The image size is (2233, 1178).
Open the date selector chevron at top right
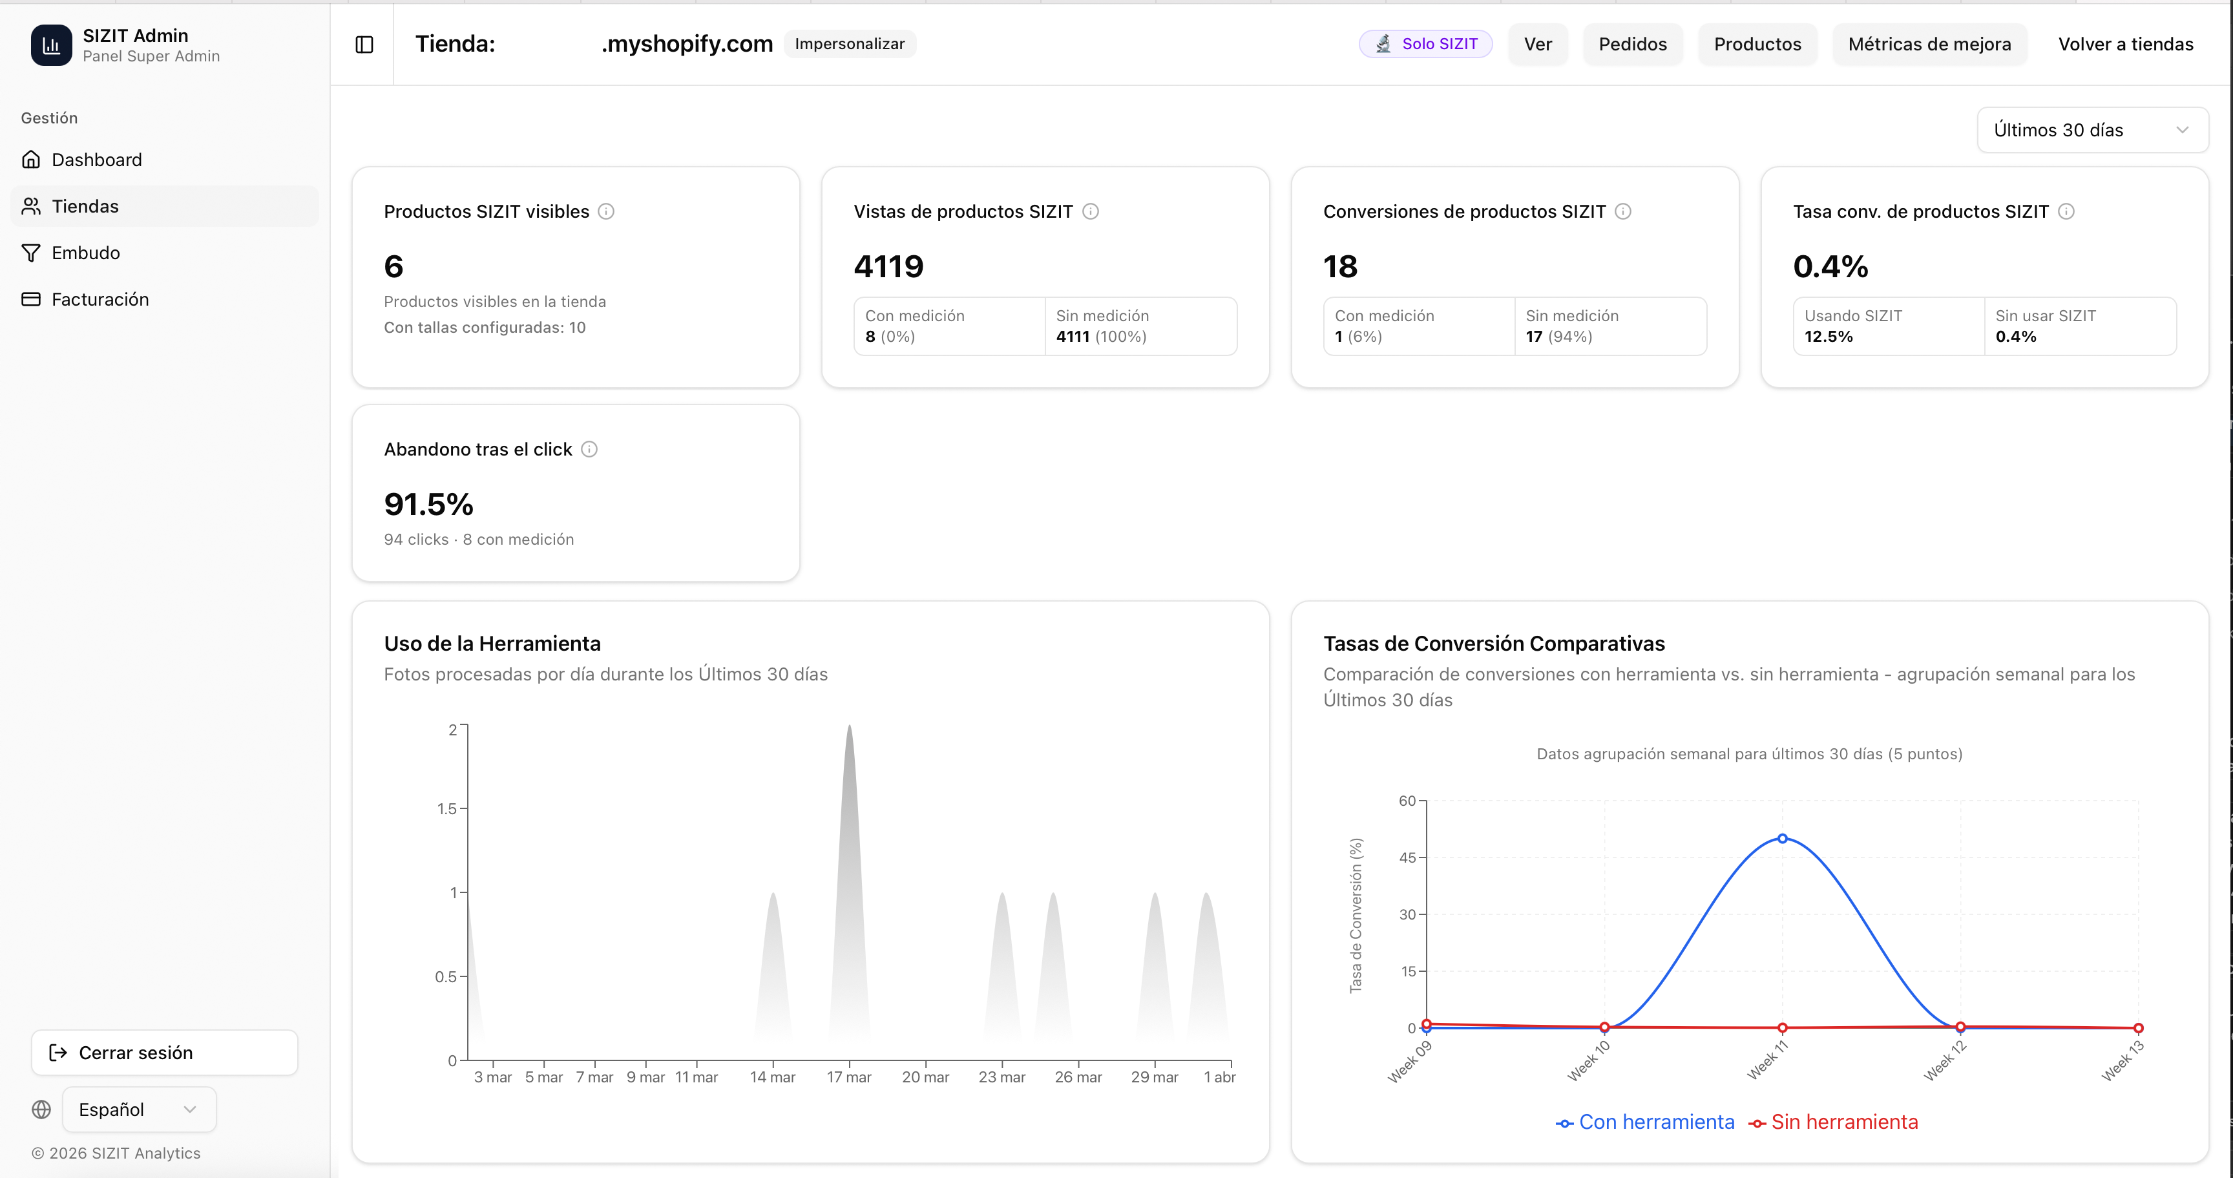pos(2183,130)
